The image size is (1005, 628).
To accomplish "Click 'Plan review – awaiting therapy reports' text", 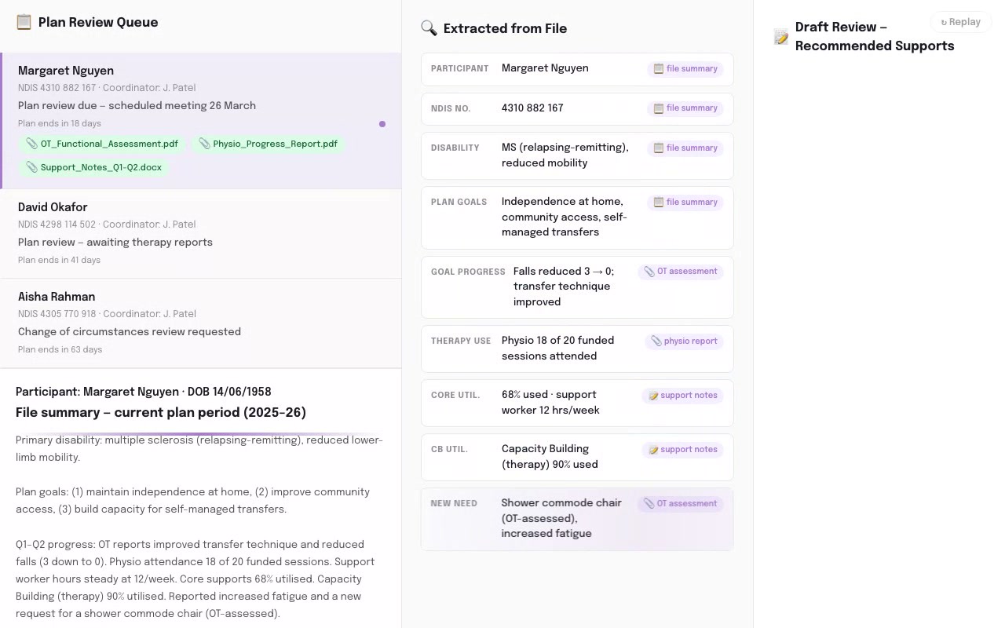I will (x=115, y=242).
